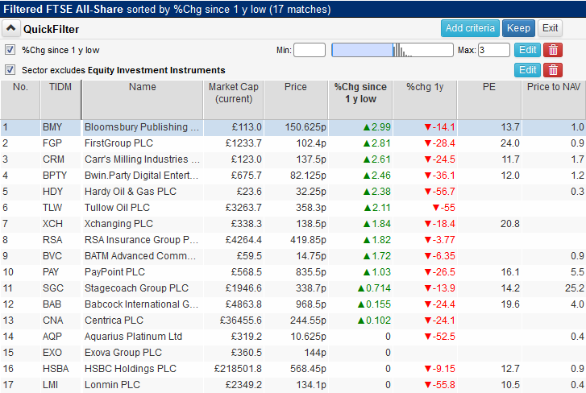Click the Price to NAV value 5.5

click(x=577, y=272)
